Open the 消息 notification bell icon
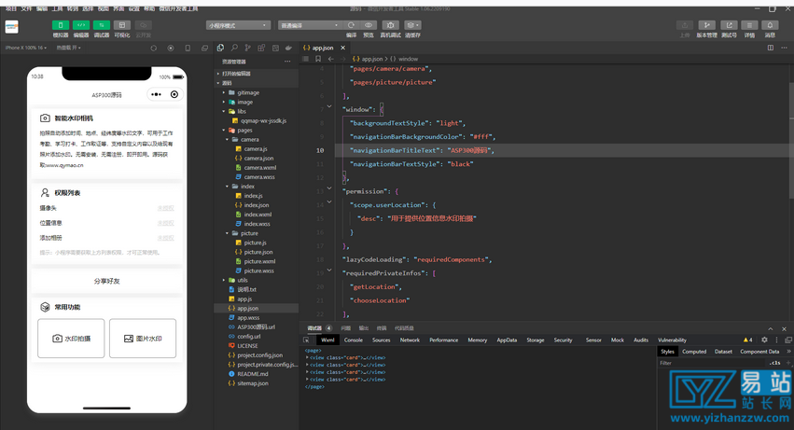 point(770,25)
